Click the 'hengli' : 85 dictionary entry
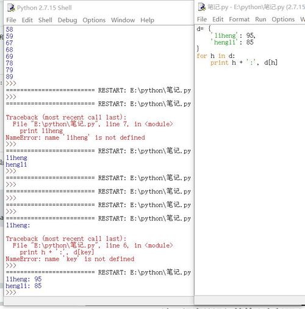Screen dimensions: 305x309 232,42
